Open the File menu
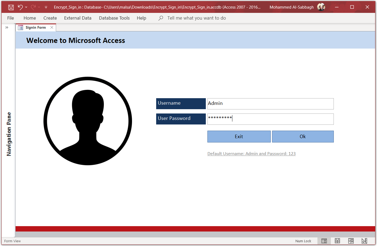Screen dimensions: 377x246 (11, 18)
